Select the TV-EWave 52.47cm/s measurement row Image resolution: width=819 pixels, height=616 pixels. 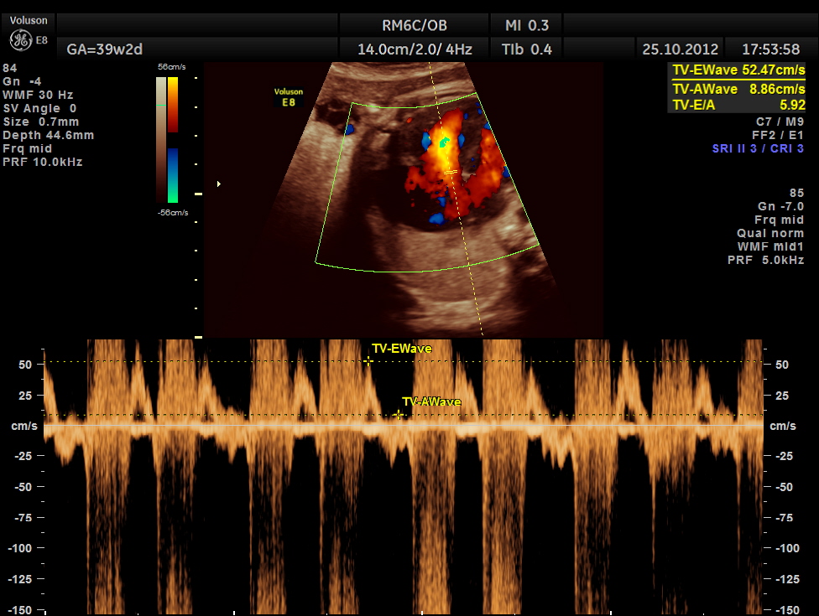tap(738, 71)
